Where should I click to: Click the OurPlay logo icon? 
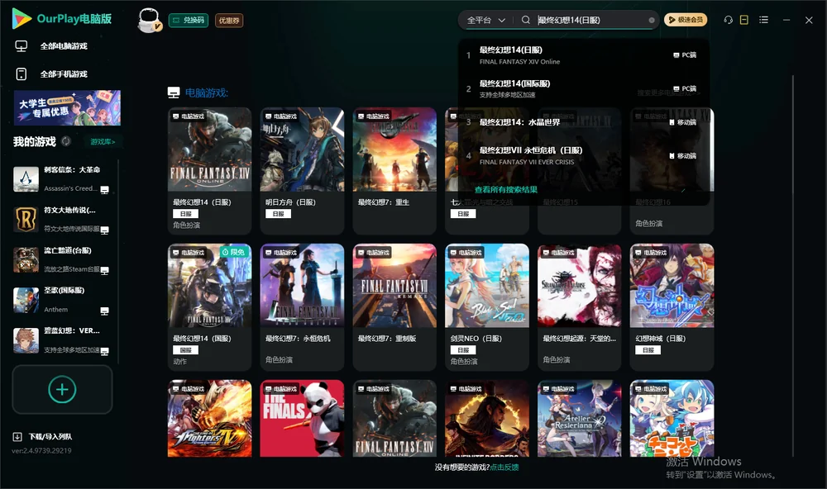[22, 18]
